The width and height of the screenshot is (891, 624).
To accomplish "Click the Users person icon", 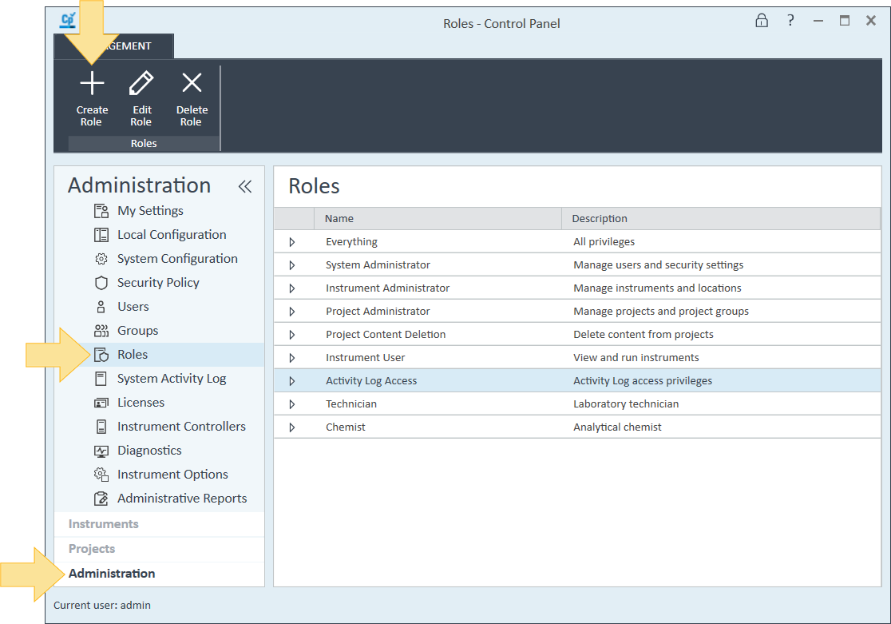I will tap(101, 307).
